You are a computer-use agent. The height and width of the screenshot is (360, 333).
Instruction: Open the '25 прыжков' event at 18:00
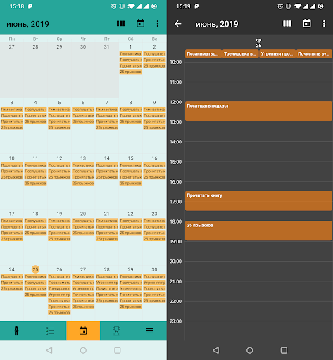[258, 231]
